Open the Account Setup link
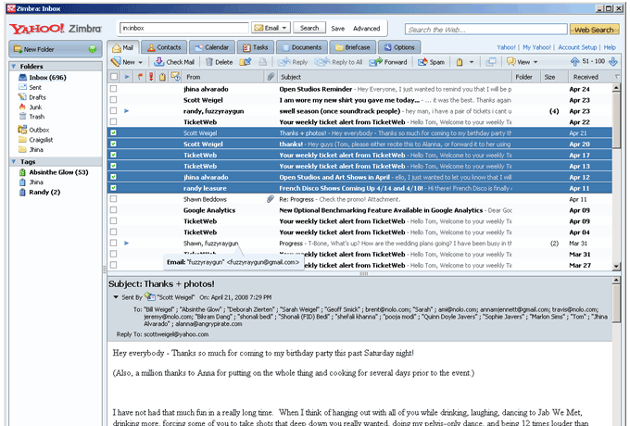 577,47
